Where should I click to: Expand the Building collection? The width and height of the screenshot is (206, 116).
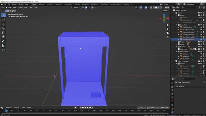(176, 47)
